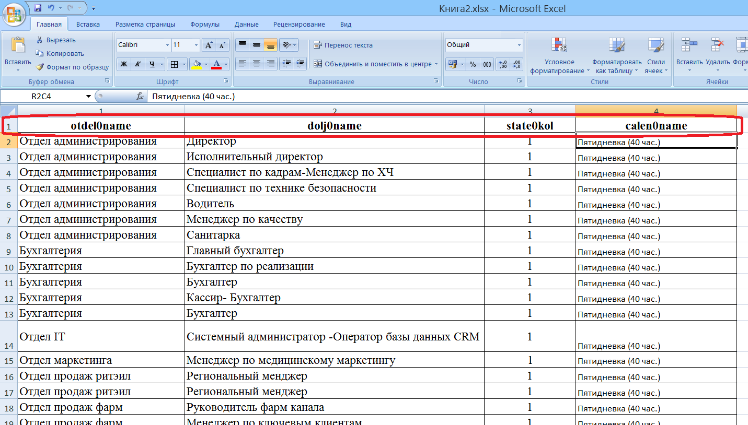The width and height of the screenshot is (748, 425).
Task: Open Format as Table (Форматировать как таблицу)
Action: pos(616,56)
